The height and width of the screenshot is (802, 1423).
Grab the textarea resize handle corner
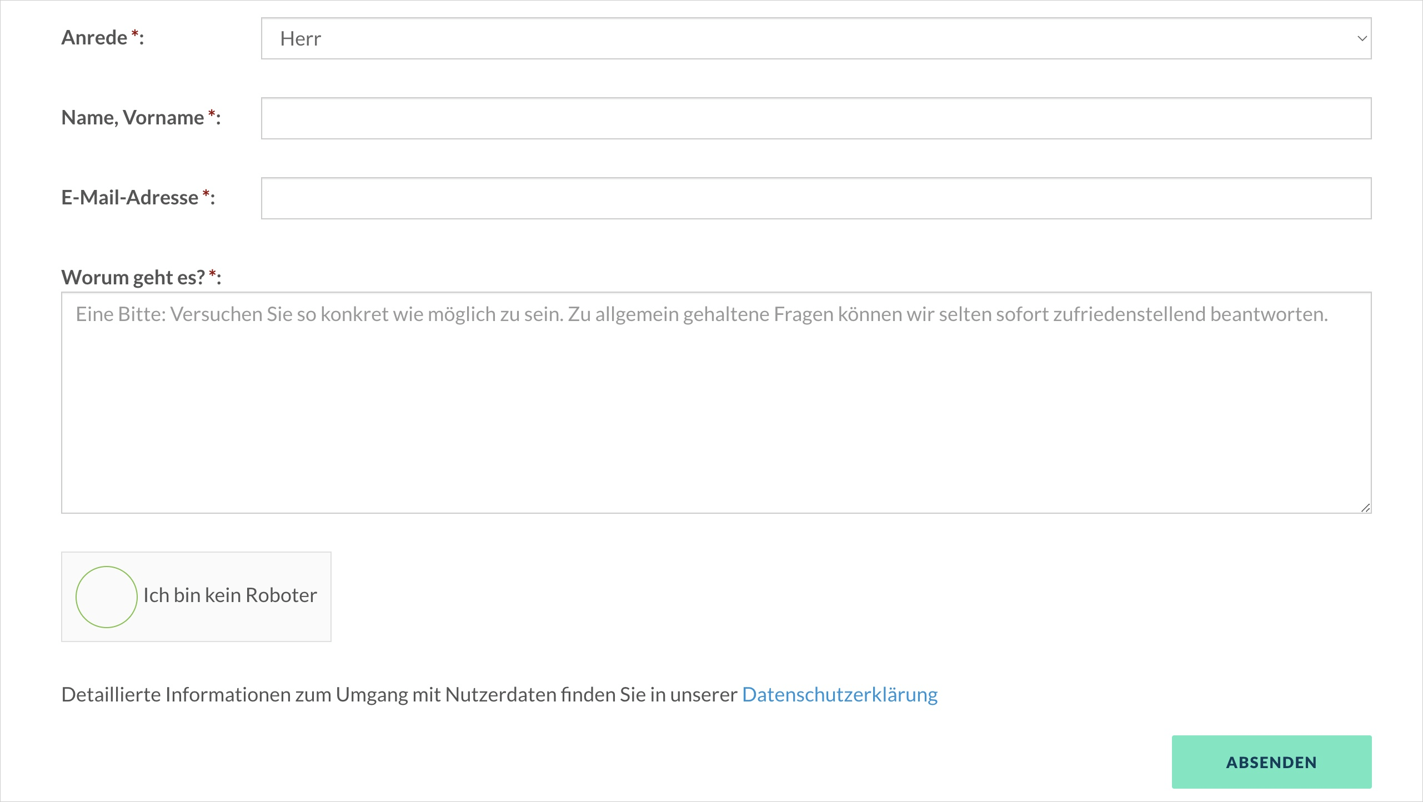pyautogui.click(x=1365, y=508)
